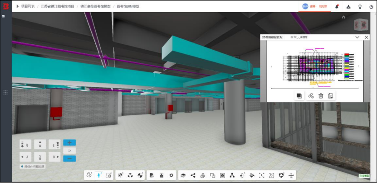Click the W move-forward button
Image resolution: width=377 pixels, height=183 pixels.
(40, 145)
